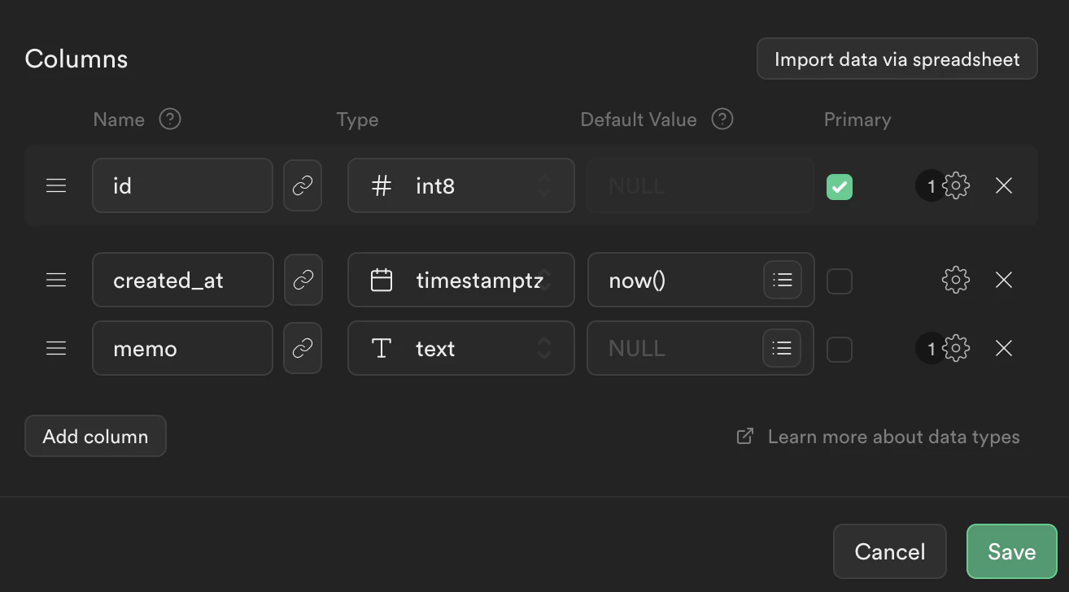Open suggestions list for memo default value

click(x=783, y=348)
